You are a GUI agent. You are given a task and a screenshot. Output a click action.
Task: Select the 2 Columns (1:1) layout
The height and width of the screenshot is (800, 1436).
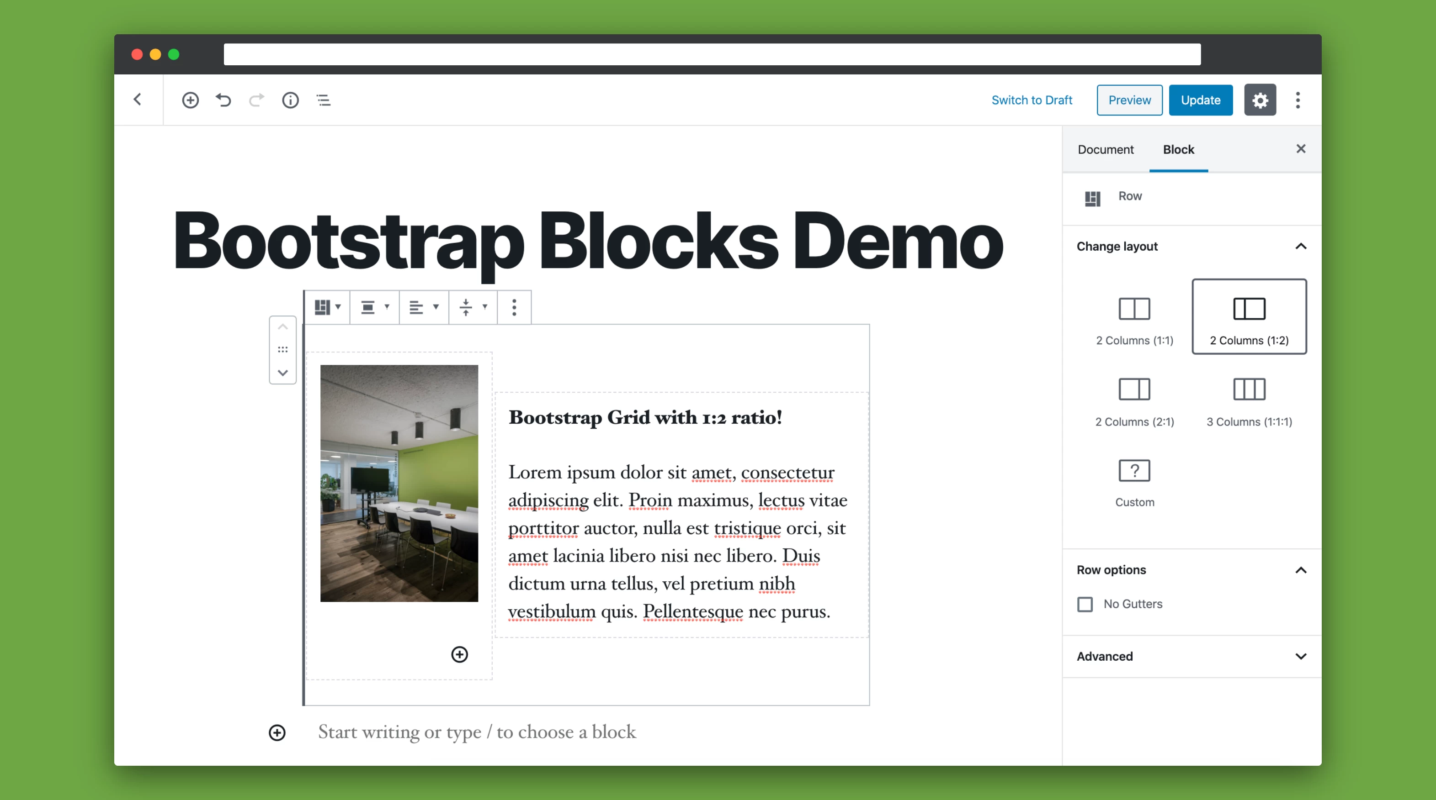coord(1134,317)
